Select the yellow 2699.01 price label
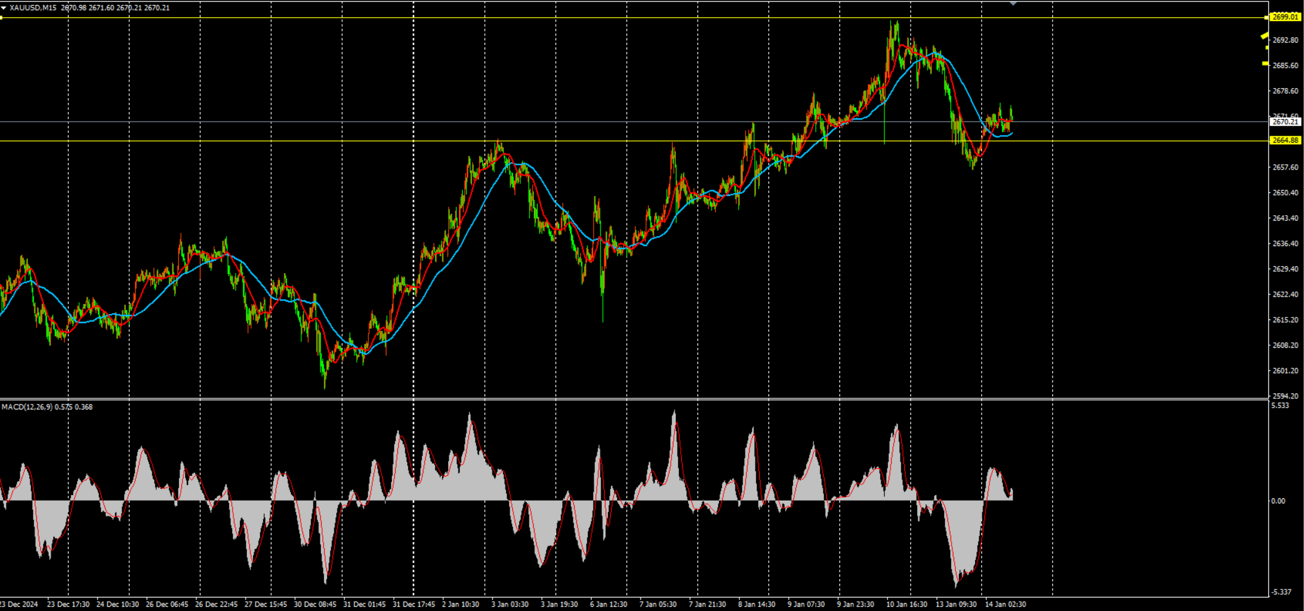Viewport: 1304px width, 611px height. 1285,17
